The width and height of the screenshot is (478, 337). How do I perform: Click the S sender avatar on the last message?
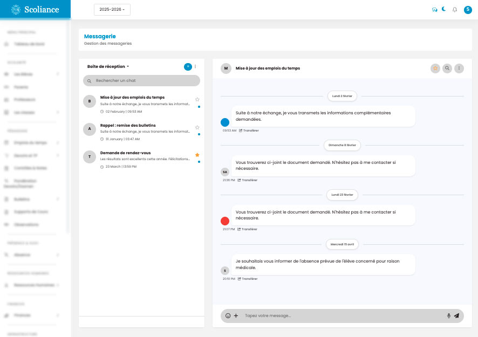point(225,271)
